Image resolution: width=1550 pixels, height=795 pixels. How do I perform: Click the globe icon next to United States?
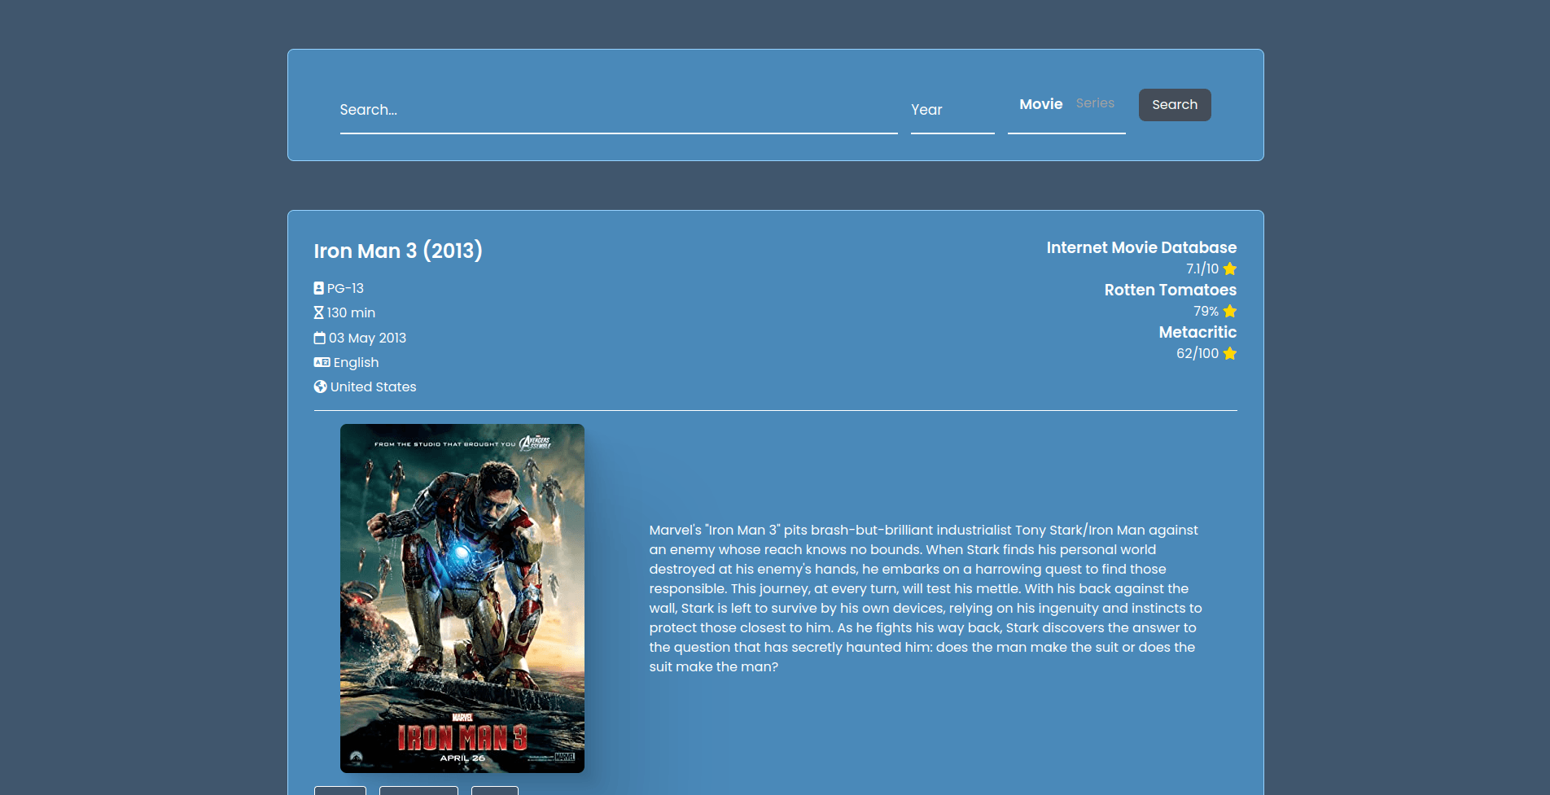click(x=319, y=387)
